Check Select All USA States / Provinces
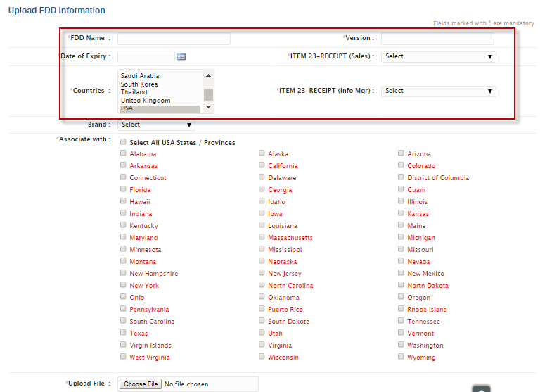This screenshot has height=392, width=559. [x=124, y=142]
